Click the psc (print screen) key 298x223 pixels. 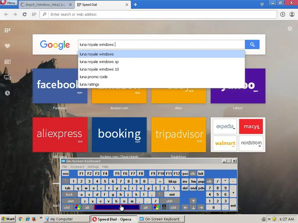coord(185,174)
